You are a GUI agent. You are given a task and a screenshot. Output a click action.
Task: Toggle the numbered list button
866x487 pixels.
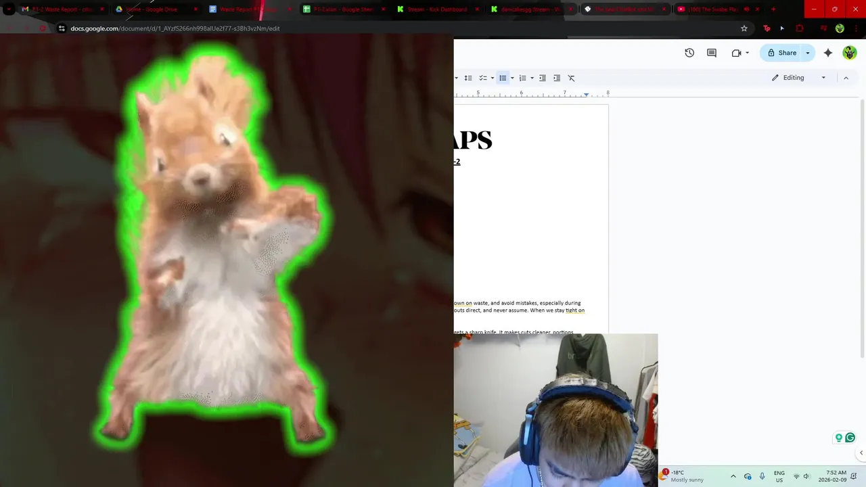pos(523,78)
